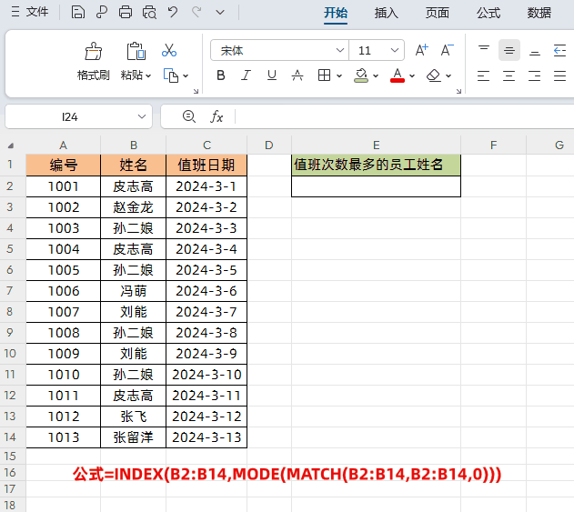Open the font color dropdown arrow

[x=412, y=75]
